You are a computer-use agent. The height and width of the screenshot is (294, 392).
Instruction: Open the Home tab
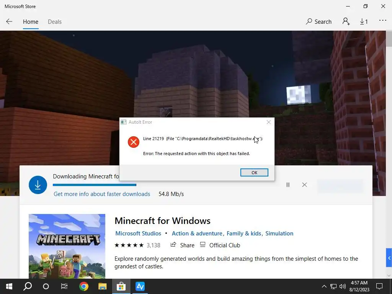(31, 22)
